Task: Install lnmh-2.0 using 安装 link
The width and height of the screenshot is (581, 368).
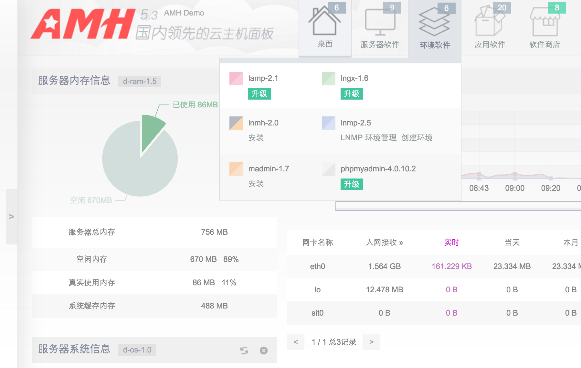Action: 256,138
